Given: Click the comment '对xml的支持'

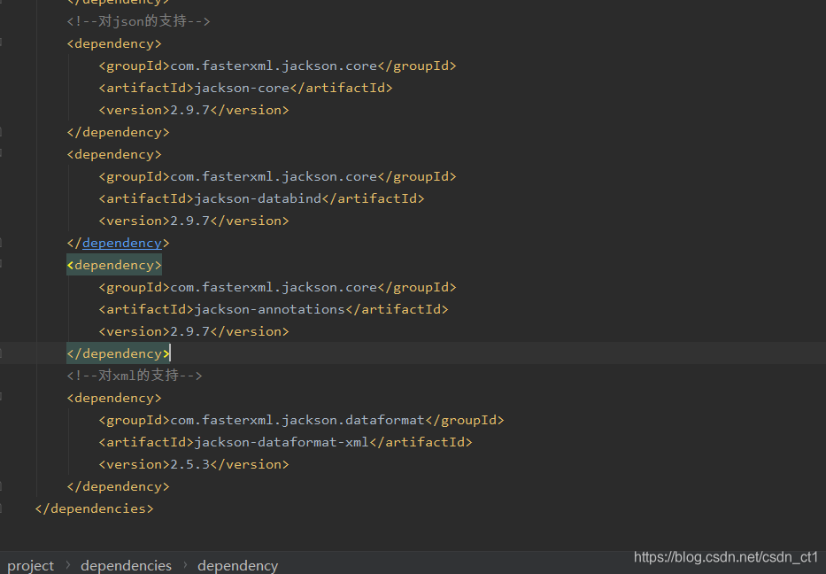Looking at the screenshot, I should tap(135, 376).
